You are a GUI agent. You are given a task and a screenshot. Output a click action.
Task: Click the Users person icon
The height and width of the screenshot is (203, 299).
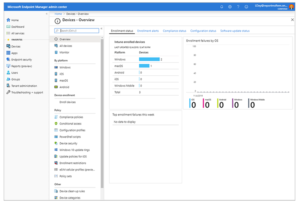[8, 73]
